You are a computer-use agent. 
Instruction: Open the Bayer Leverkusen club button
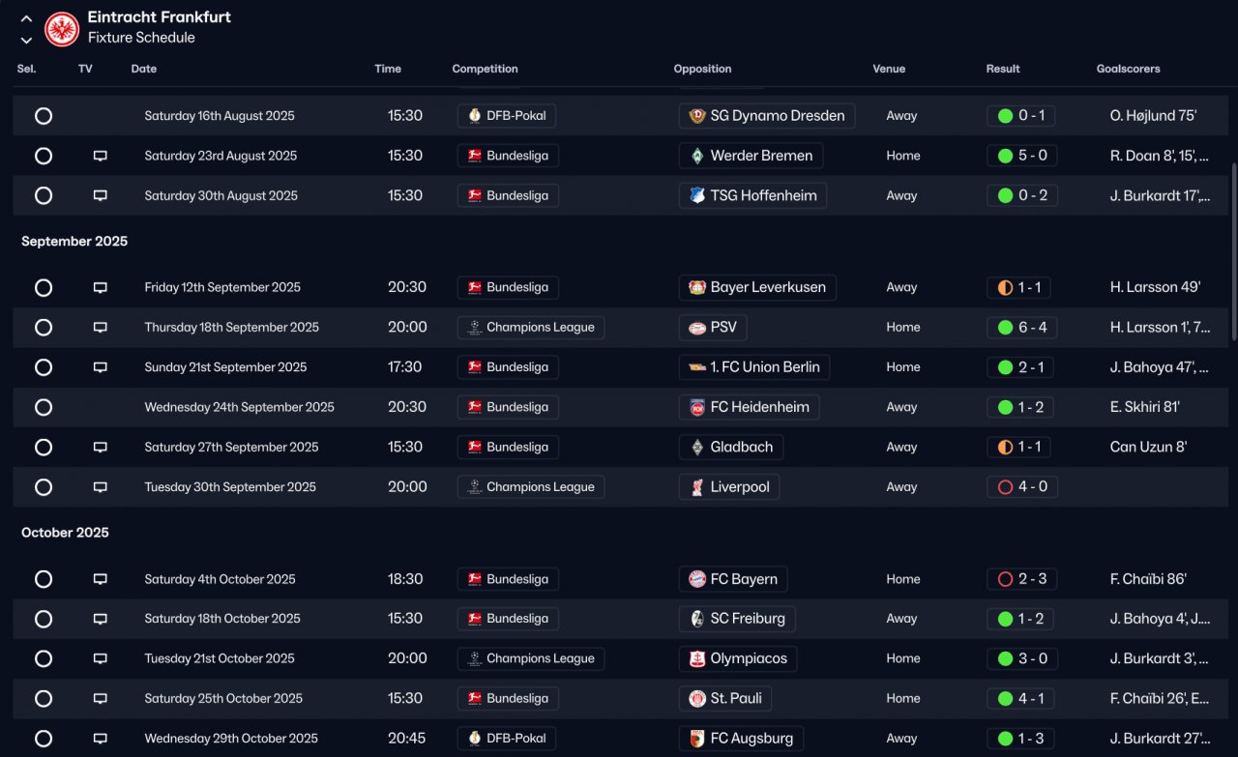tap(757, 287)
